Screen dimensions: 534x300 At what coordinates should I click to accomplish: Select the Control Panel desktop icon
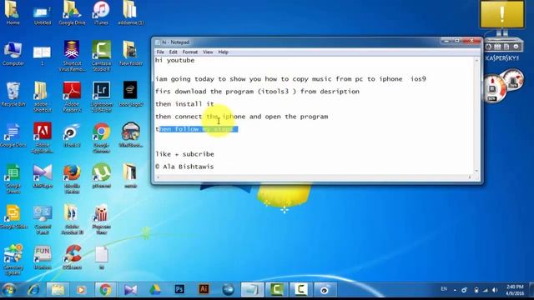[x=43, y=219]
